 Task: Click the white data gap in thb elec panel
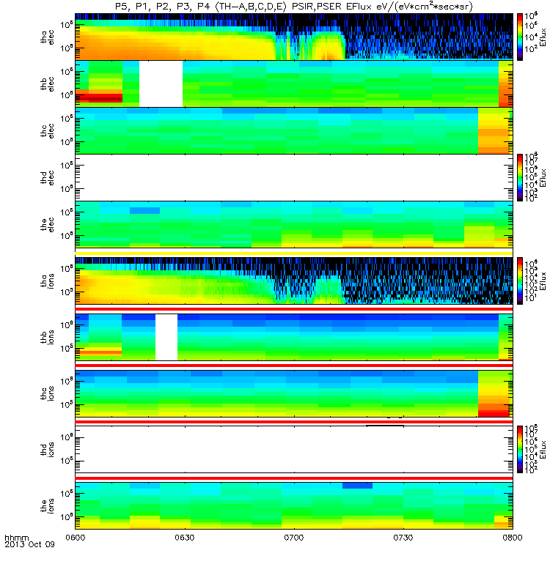[161, 84]
